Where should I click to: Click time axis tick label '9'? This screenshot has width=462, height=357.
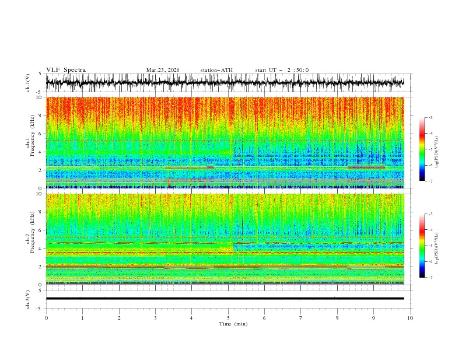(x=373, y=318)
